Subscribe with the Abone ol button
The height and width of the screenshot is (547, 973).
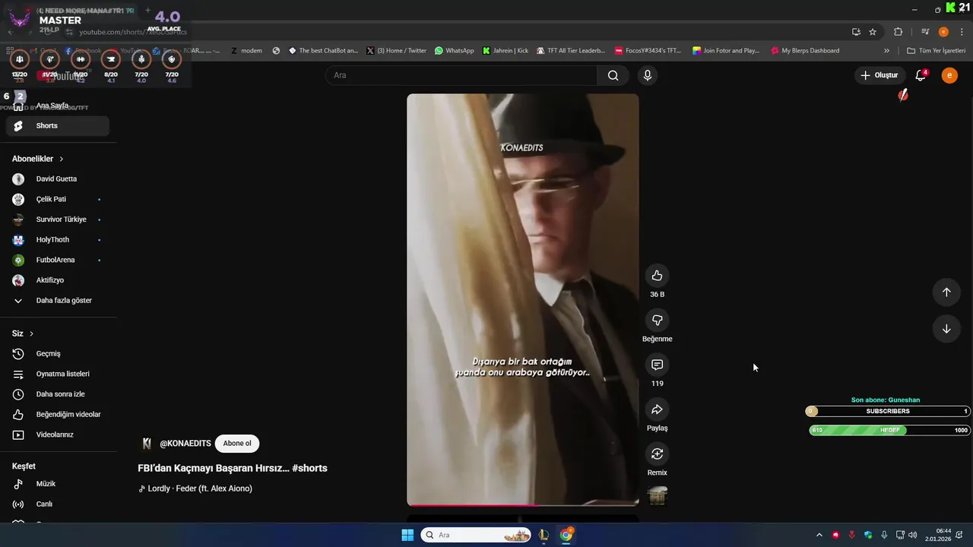click(x=237, y=444)
